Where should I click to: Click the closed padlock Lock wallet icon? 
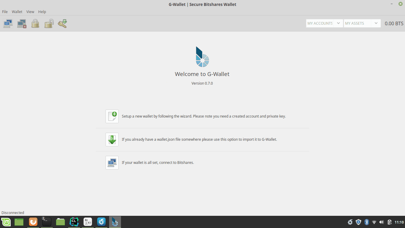(35, 23)
